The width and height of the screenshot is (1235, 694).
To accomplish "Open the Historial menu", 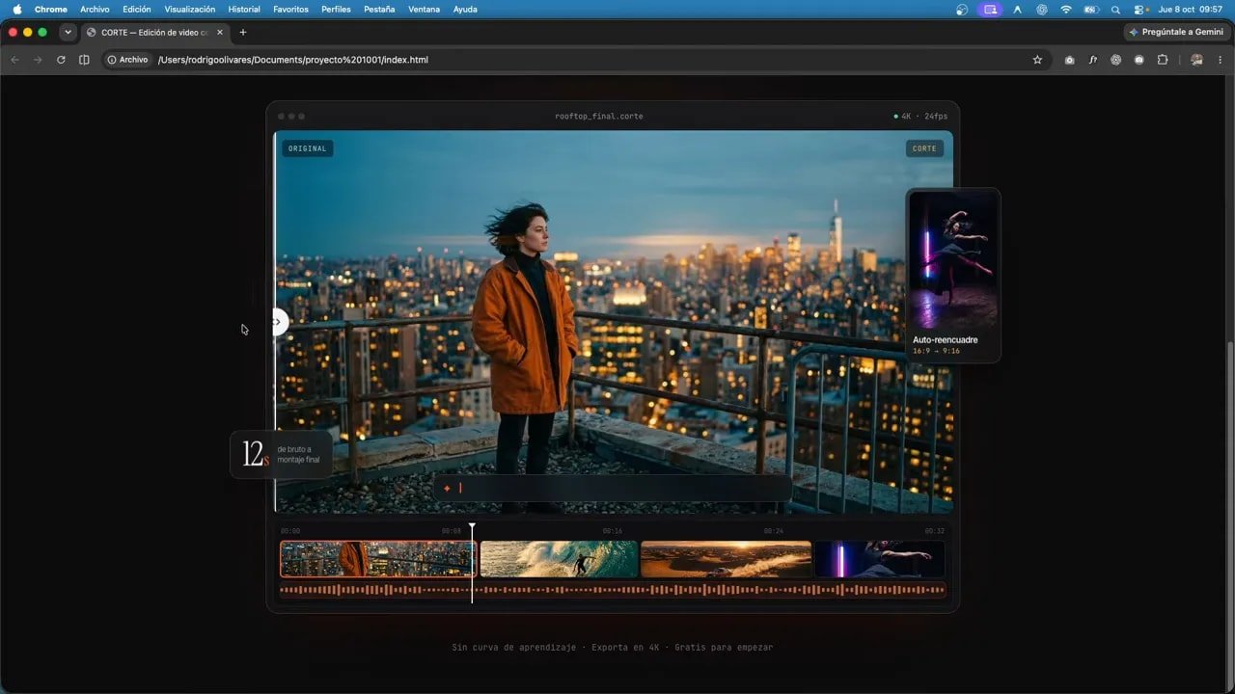I will coord(244,10).
